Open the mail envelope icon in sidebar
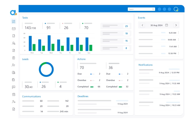The width and height of the screenshot is (193, 123). click(x=14, y=29)
